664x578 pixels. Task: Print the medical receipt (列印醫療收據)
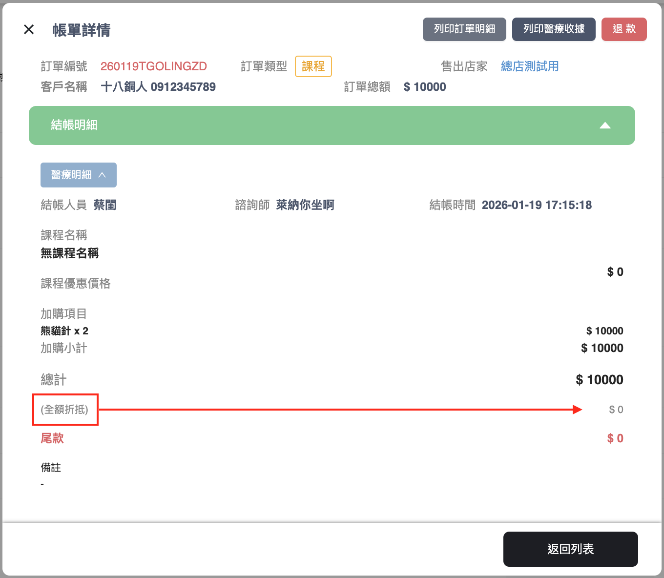tap(553, 29)
